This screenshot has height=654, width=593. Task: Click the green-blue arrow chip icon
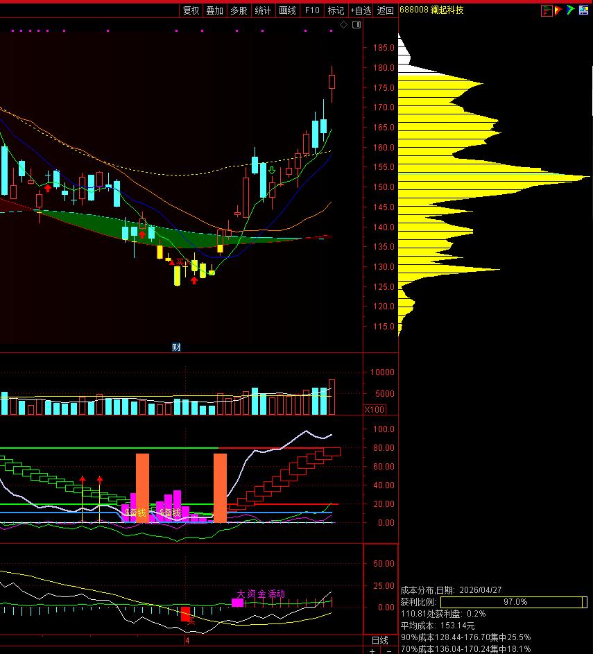click(x=571, y=10)
